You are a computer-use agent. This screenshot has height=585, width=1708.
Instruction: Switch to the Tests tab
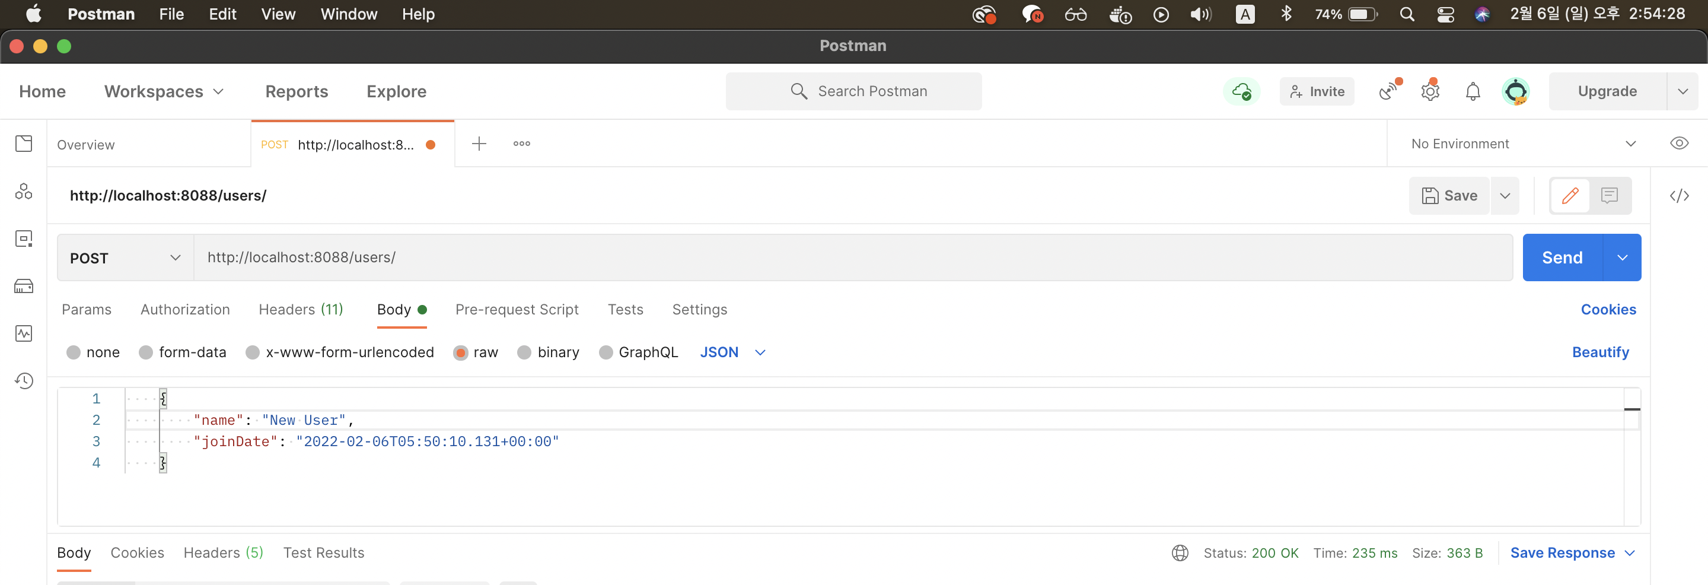(x=625, y=309)
